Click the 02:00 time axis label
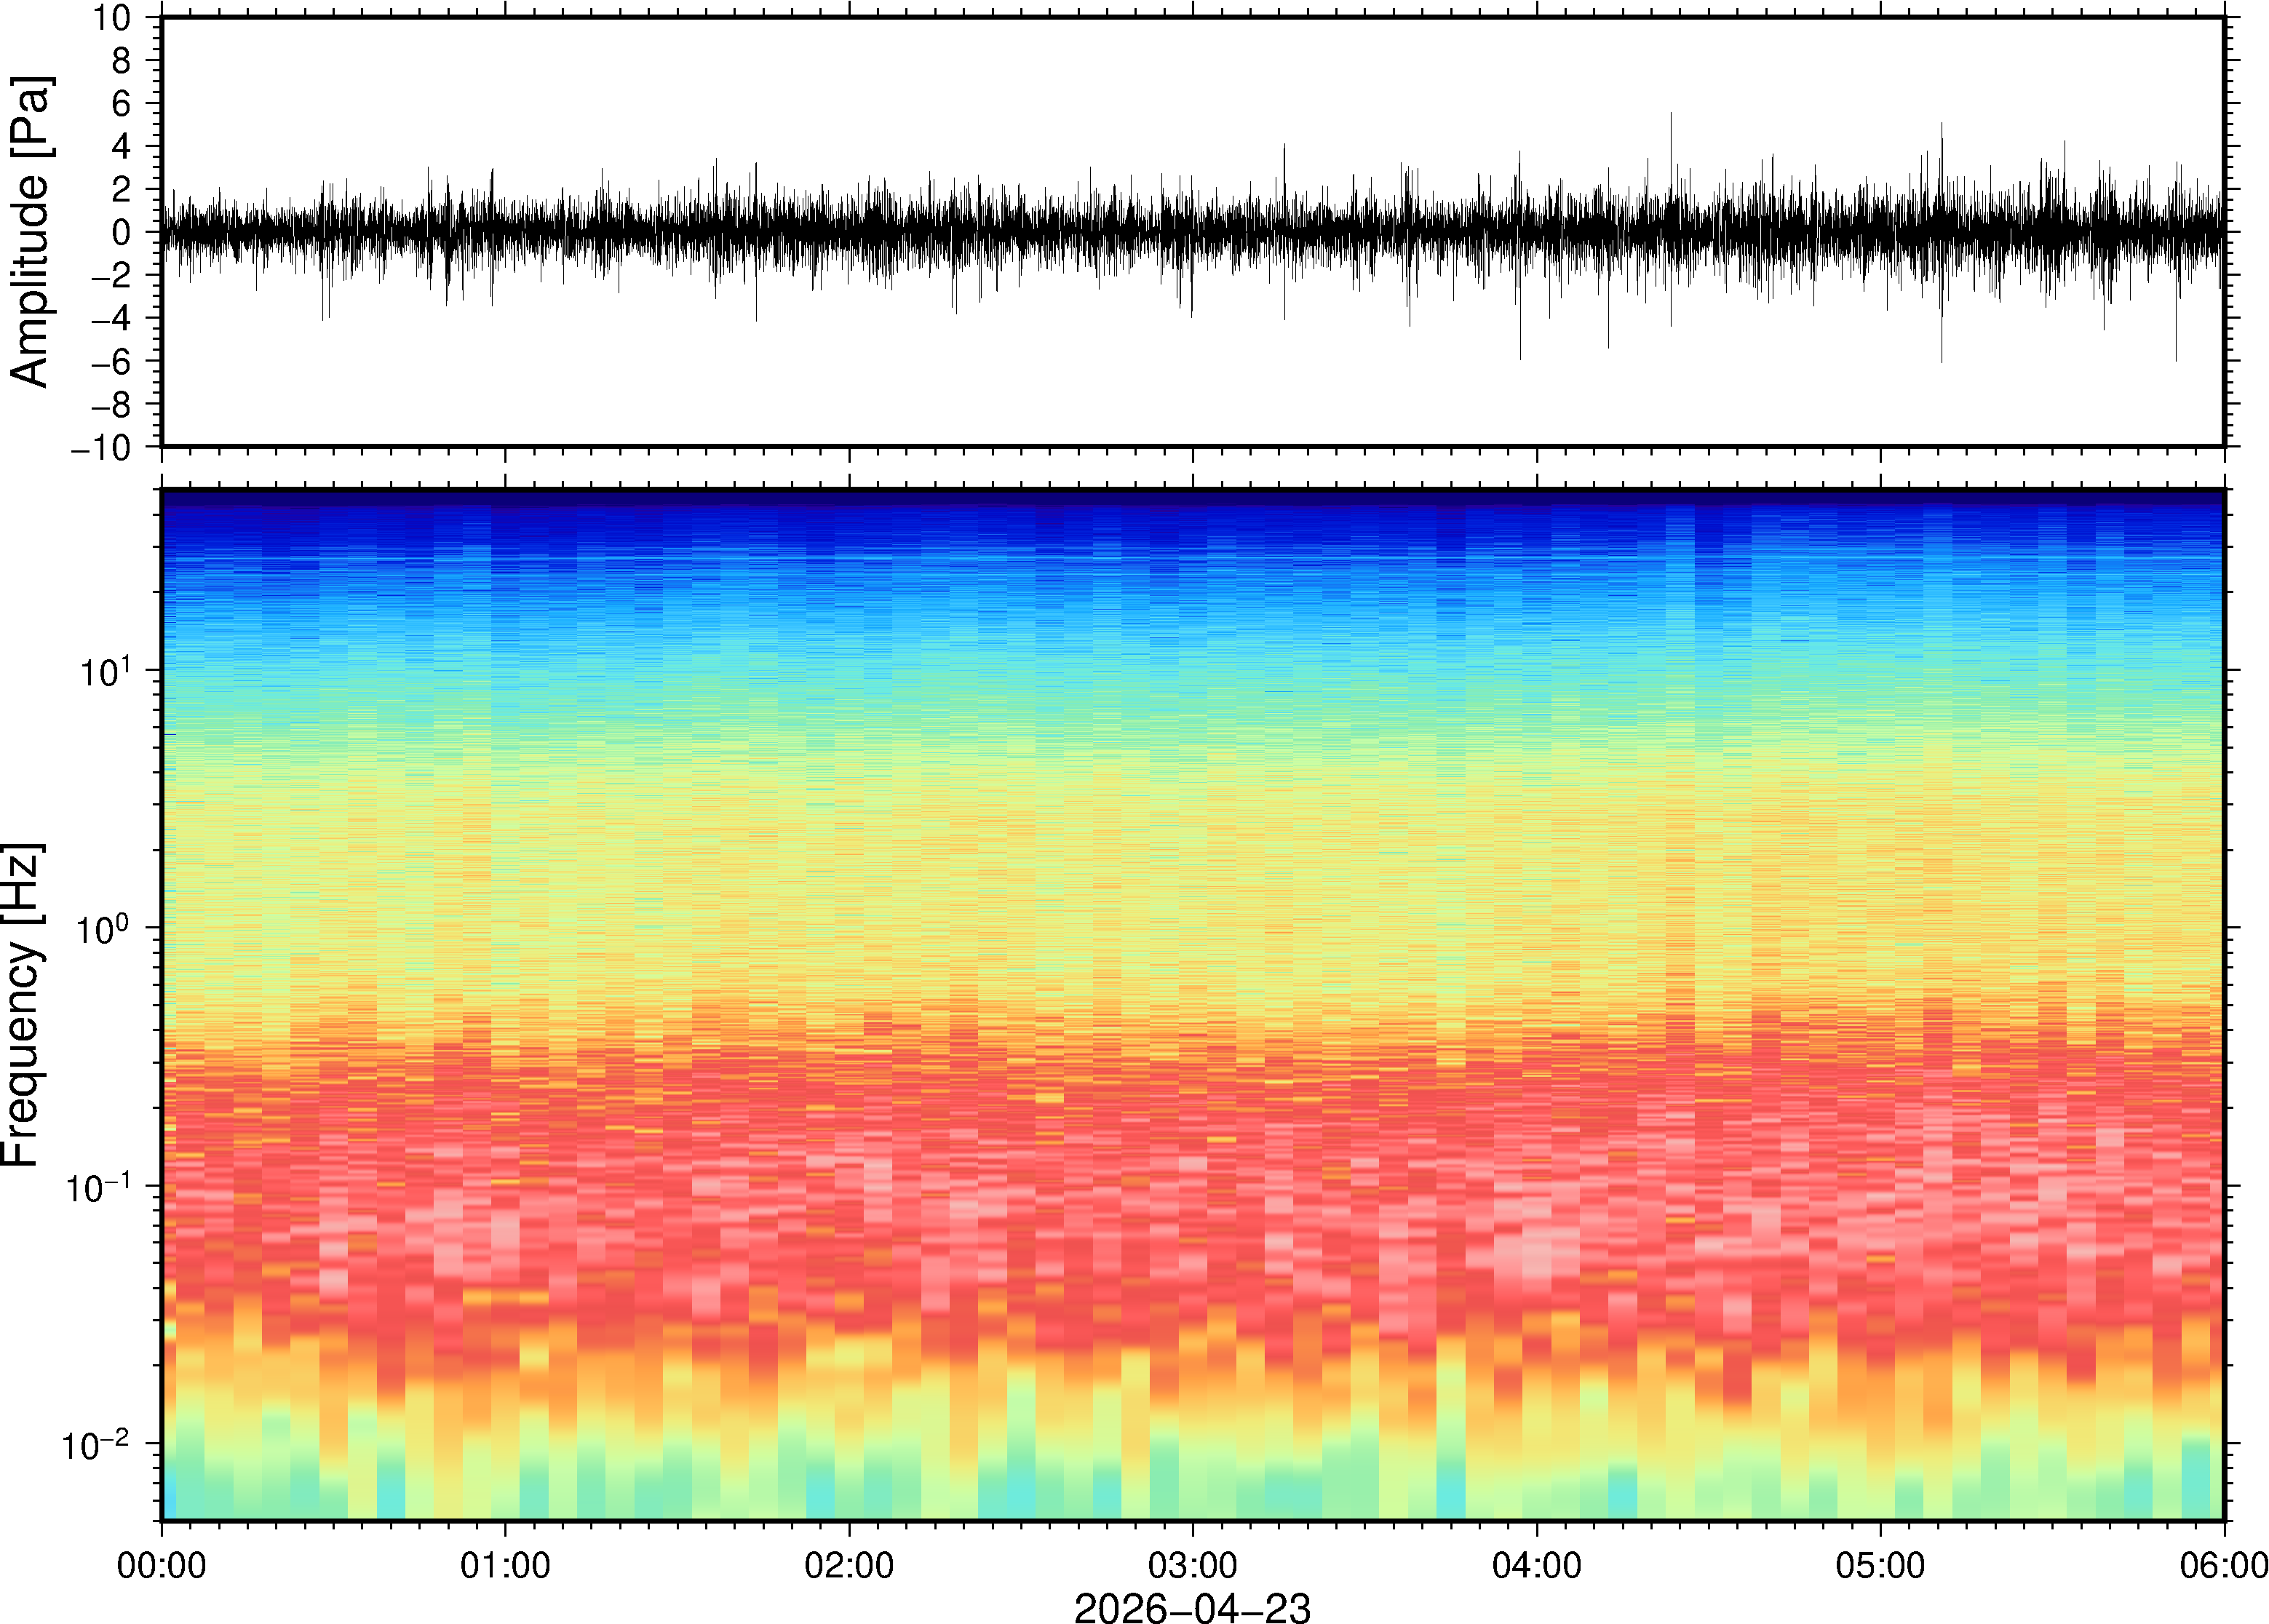The height and width of the screenshot is (1624, 2269). (x=849, y=1565)
